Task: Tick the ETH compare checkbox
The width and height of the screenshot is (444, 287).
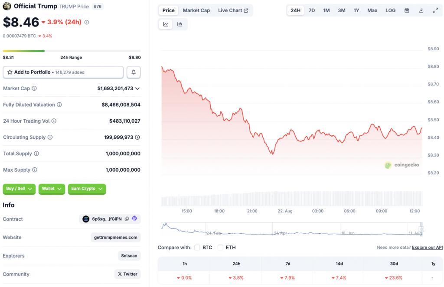Action: tap(220, 248)
